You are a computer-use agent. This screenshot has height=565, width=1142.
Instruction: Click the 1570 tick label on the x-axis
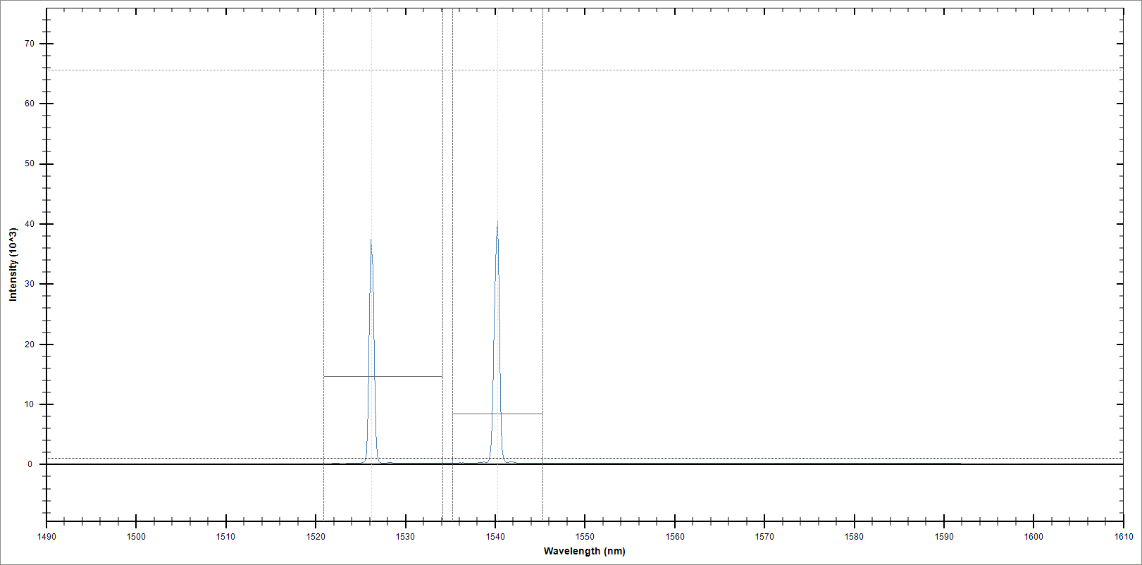point(764,536)
